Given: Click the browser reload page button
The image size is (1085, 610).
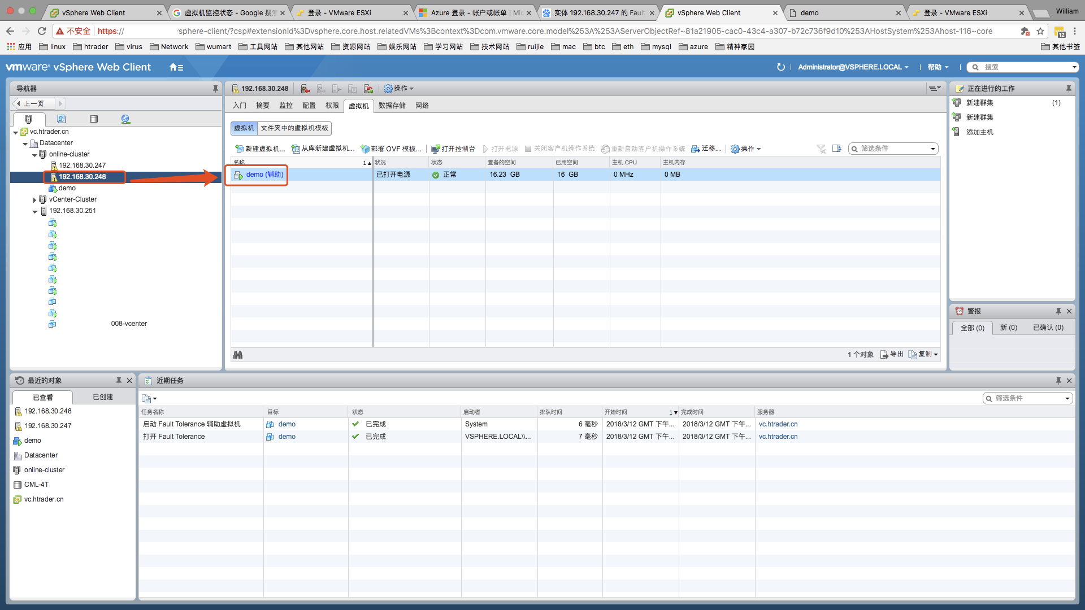Looking at the screenshot, I should pos(42,31).
